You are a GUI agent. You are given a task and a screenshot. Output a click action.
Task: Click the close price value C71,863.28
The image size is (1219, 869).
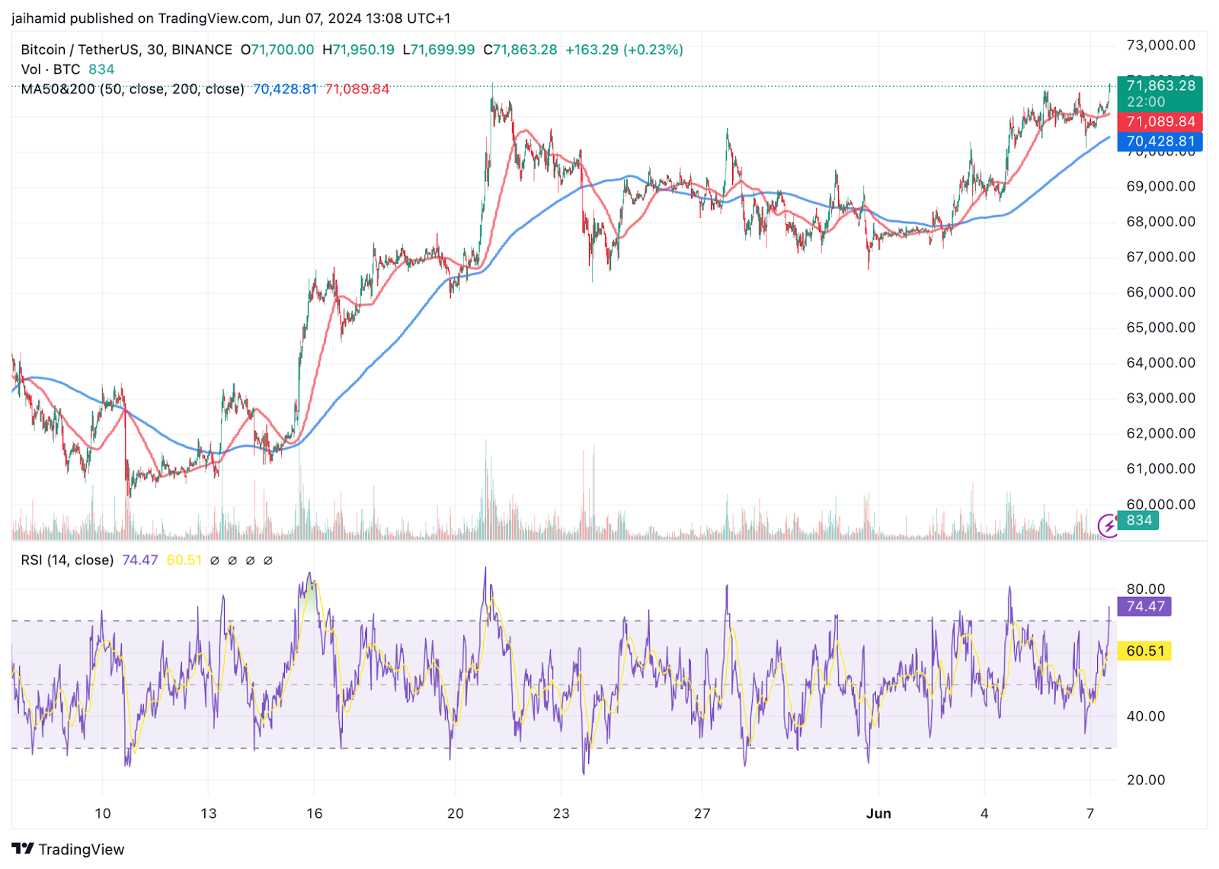tap(520, 50)
